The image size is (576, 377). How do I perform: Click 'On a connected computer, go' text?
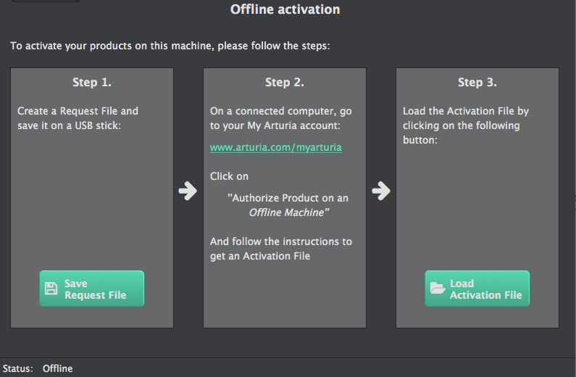281,111
